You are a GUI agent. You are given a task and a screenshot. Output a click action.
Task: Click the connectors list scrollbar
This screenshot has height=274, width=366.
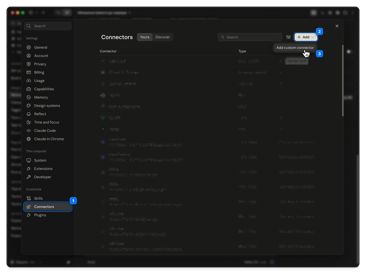(x=343, y=81)
